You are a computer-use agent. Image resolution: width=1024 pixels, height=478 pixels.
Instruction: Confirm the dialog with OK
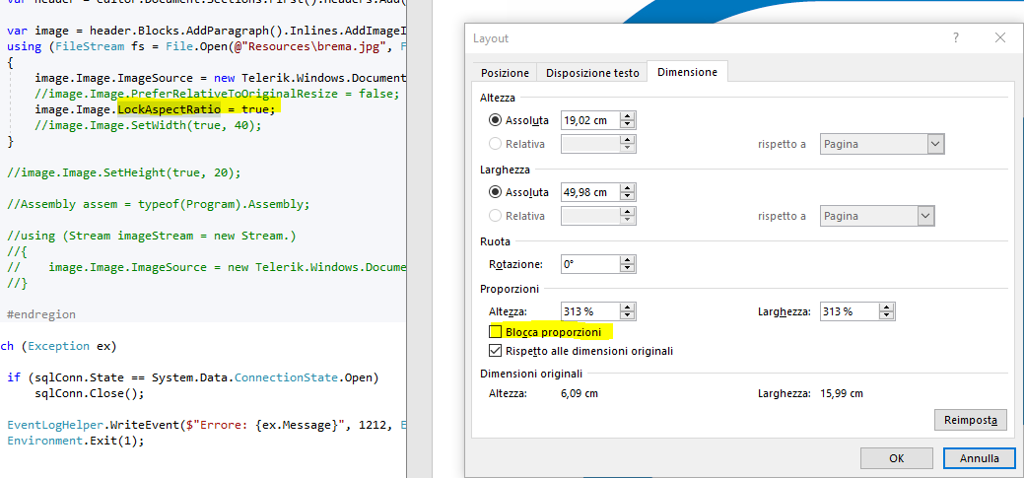896,458
